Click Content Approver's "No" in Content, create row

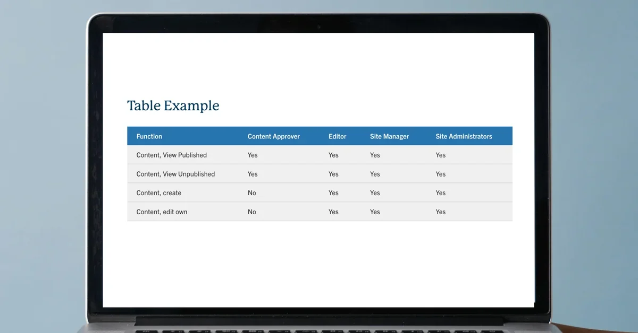tap(251, 193)
